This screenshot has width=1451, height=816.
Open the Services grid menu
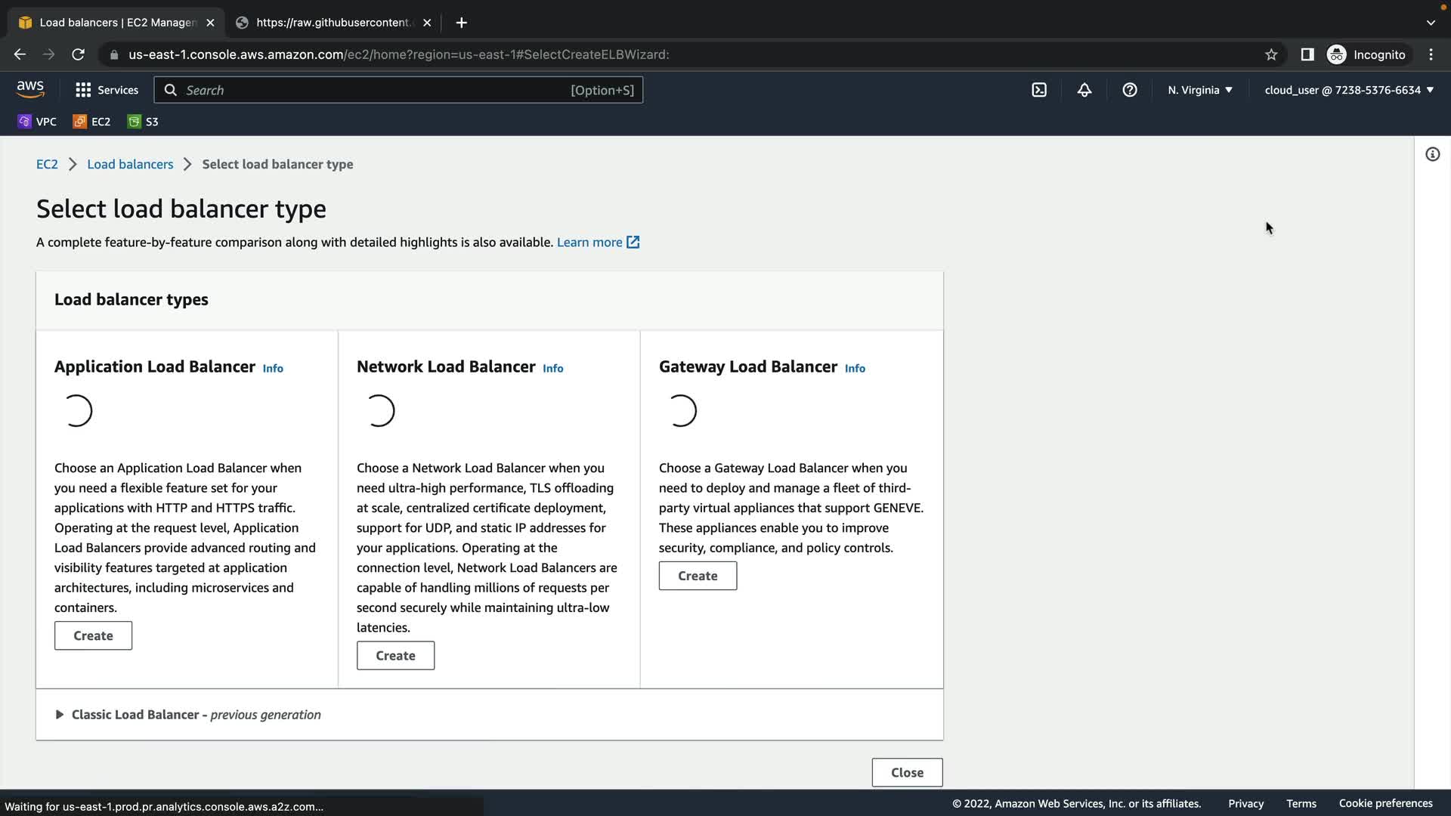(107, 90)
